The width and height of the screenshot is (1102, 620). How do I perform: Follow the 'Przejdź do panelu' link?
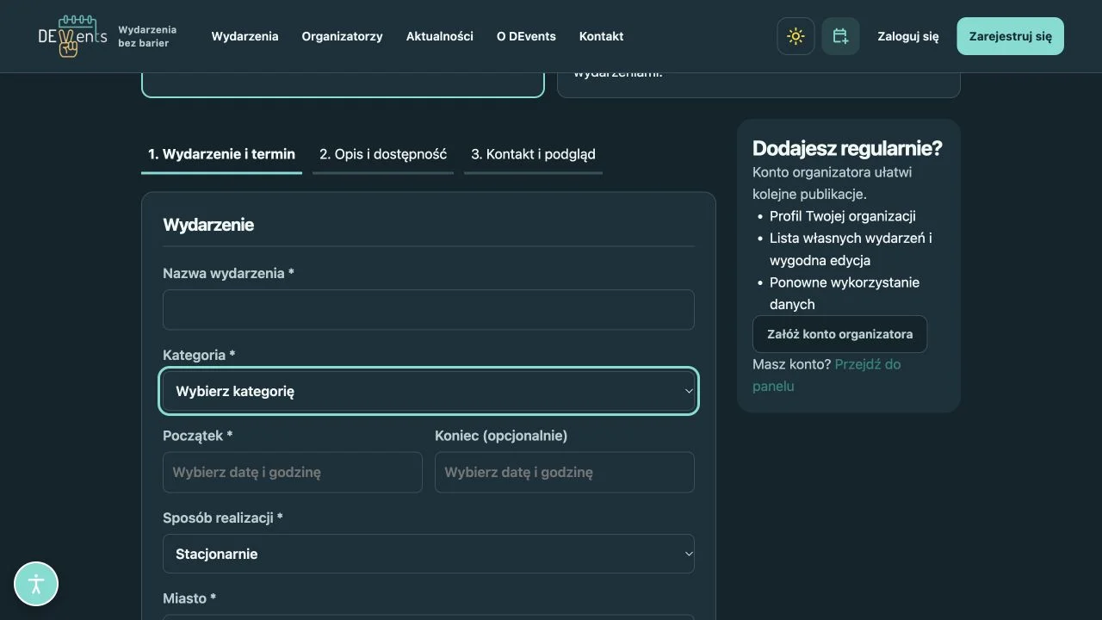[x=826, y=375]
